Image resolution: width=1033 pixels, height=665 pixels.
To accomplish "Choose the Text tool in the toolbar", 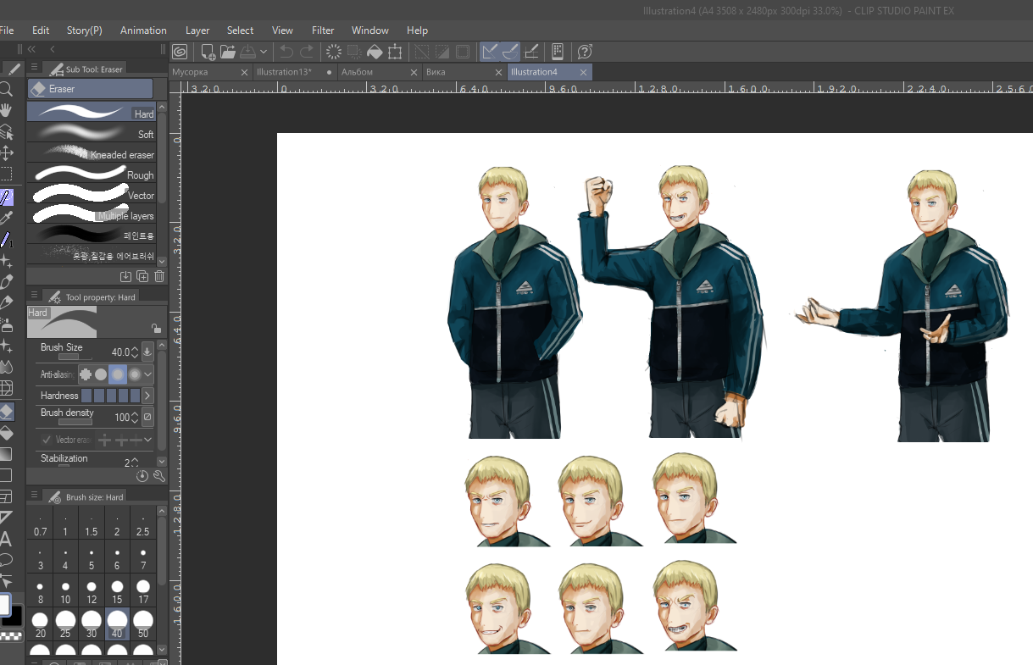I will tap(6, 539).
